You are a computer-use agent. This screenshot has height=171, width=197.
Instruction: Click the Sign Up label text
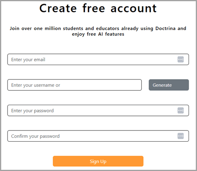point(98,161)
